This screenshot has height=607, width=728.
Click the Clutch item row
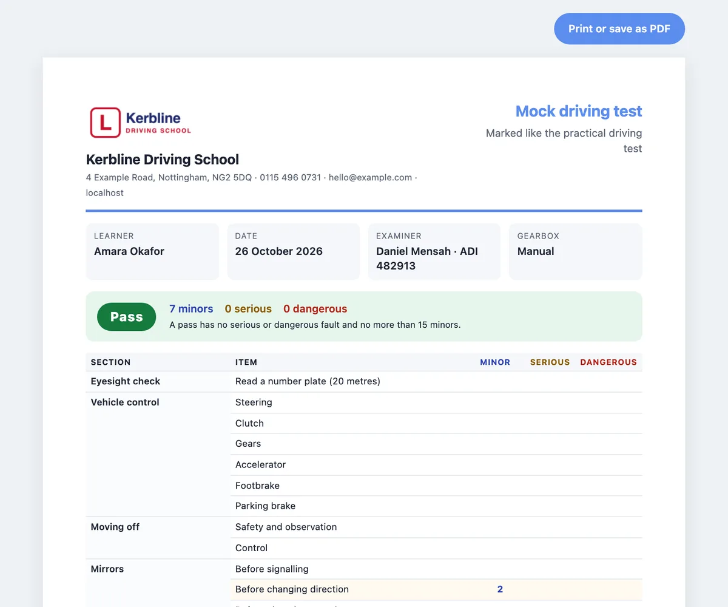436,423
